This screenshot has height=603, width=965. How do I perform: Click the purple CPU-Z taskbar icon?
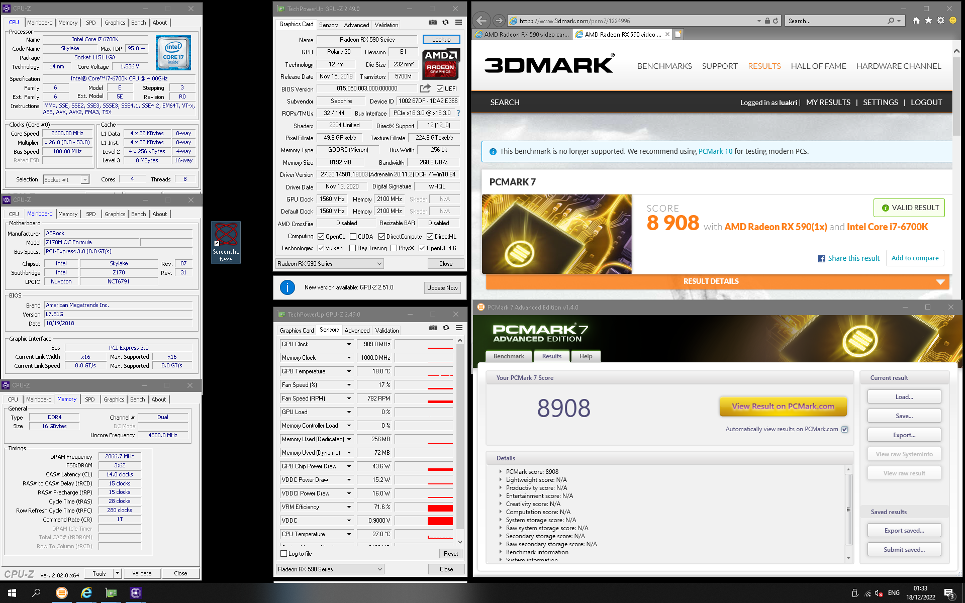[135, 593]
